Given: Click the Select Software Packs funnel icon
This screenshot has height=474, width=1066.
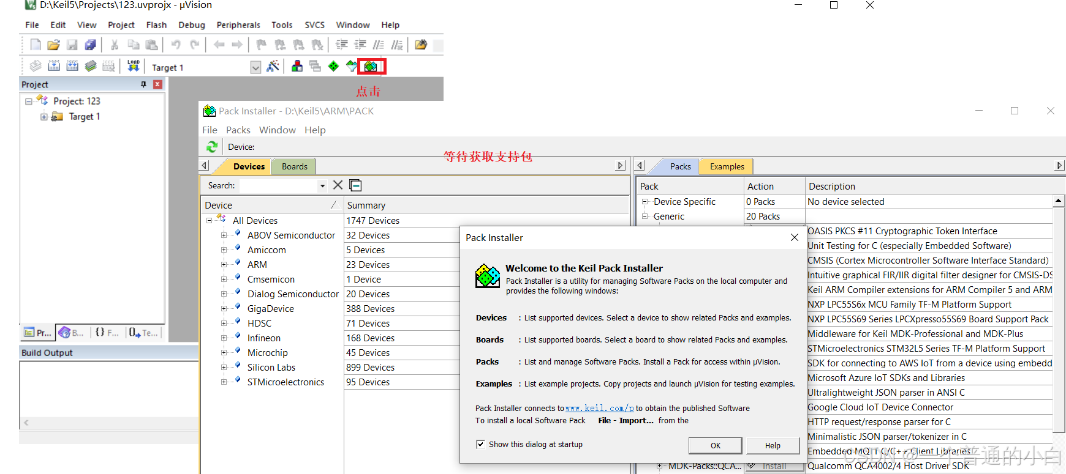Looking at the screenshot, I should 352,66.
